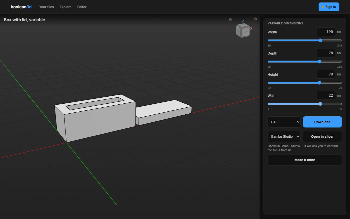
Task: Click the Download button
Action: click(x=322, y=122)
